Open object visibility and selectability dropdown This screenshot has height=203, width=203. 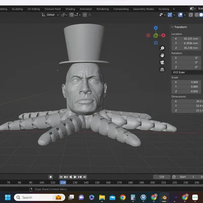[x=162, y=15]
